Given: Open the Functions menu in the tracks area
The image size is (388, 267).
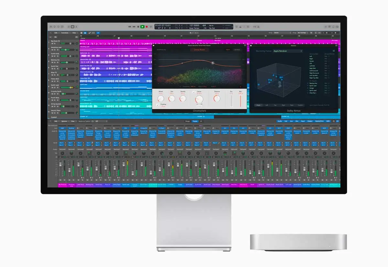Looking at the screenshot, I should (65, 33).
